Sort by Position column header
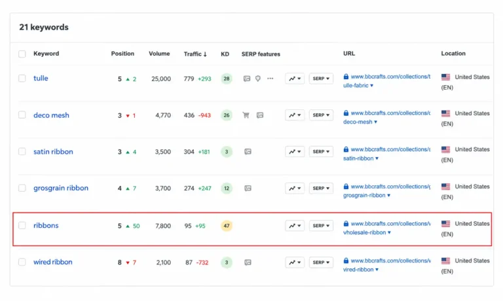The image size is (503, 301). (x=122, y=54)
